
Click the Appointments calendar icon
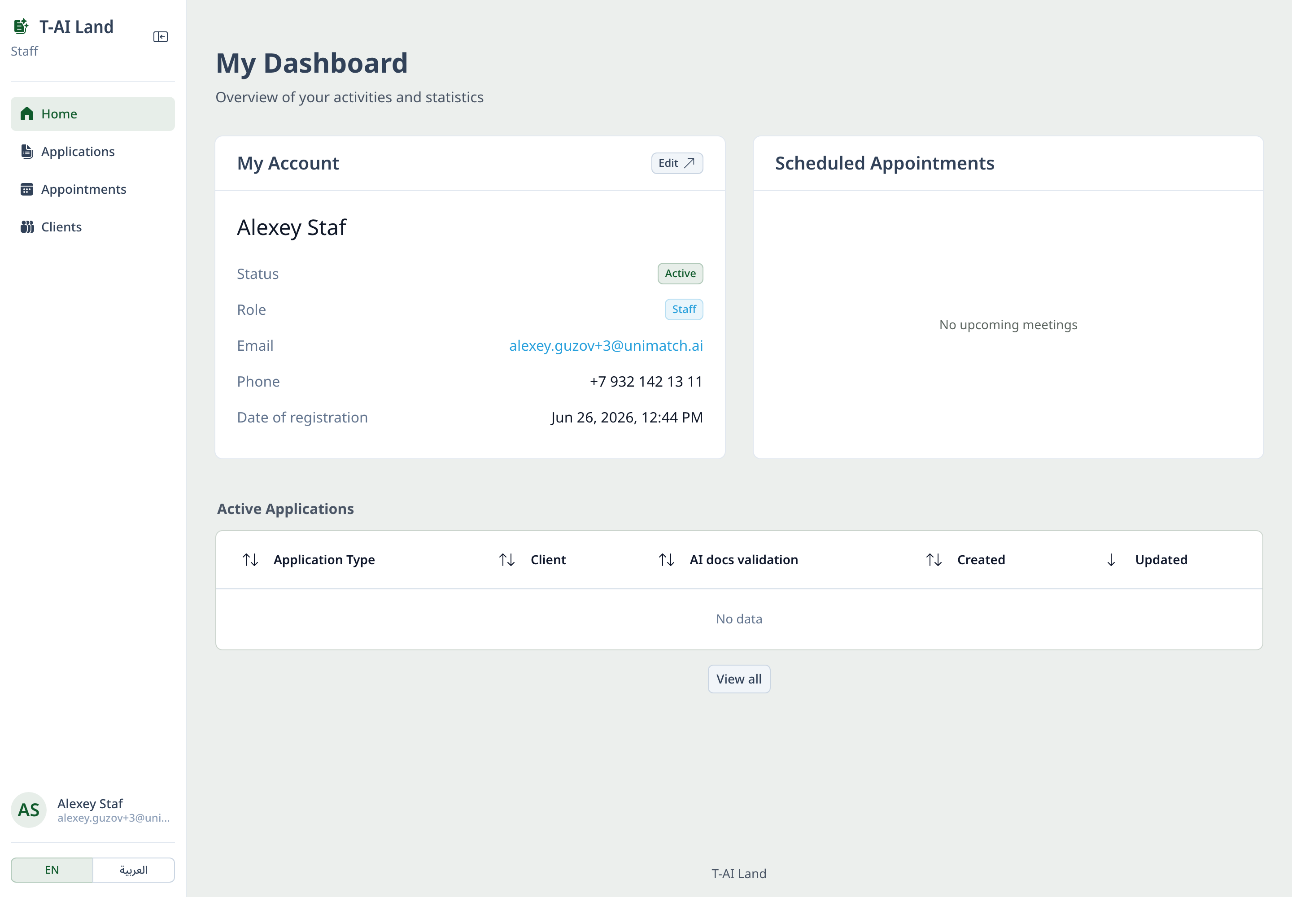coord(27,189)
